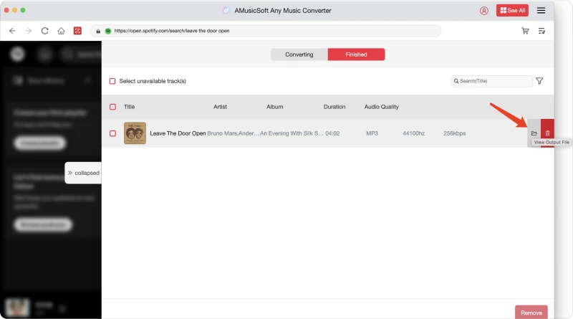Click the Album column header
This screenshot has height=319, width=573.
click(x=275, y=107)
